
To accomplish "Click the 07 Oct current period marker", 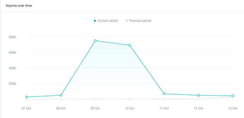I will click(x=27, y=97).
